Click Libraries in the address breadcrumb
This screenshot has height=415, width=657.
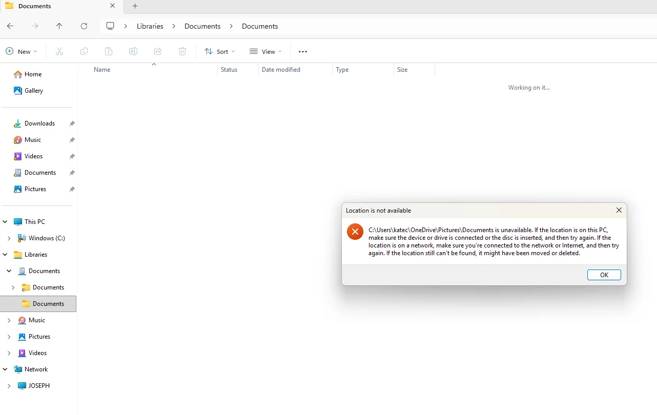150,26
